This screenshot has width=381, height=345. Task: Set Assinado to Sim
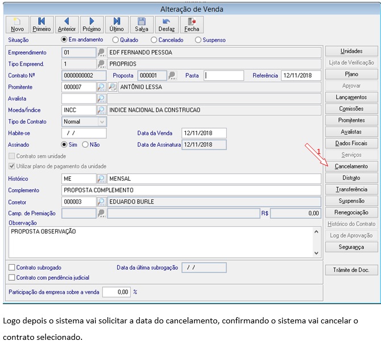coord(69,145)
